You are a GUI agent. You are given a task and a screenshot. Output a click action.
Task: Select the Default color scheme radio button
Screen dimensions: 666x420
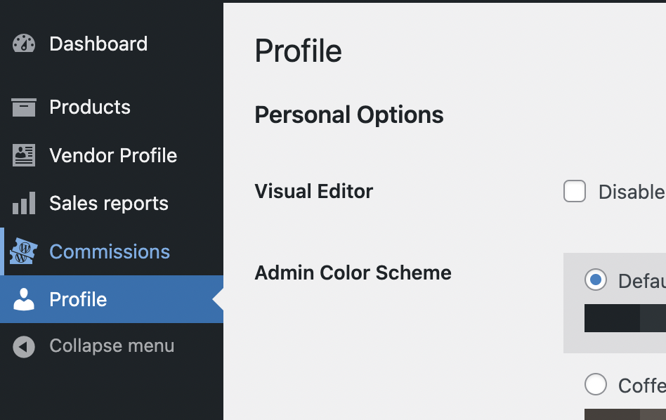pos(596,280)
